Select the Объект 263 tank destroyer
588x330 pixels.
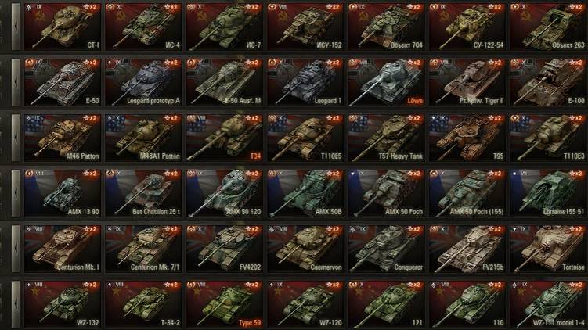point(548,27)
